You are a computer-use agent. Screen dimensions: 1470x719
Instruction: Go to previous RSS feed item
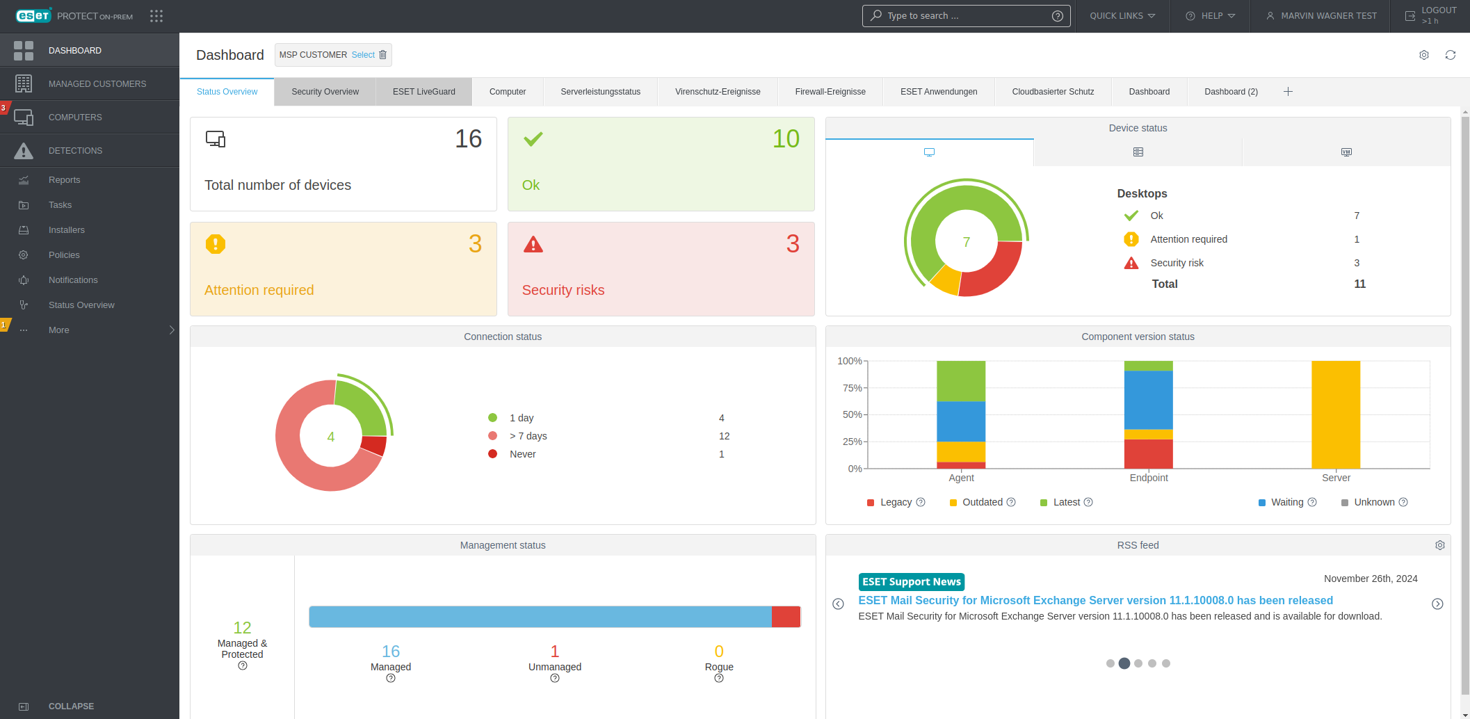tap(839, 604)
